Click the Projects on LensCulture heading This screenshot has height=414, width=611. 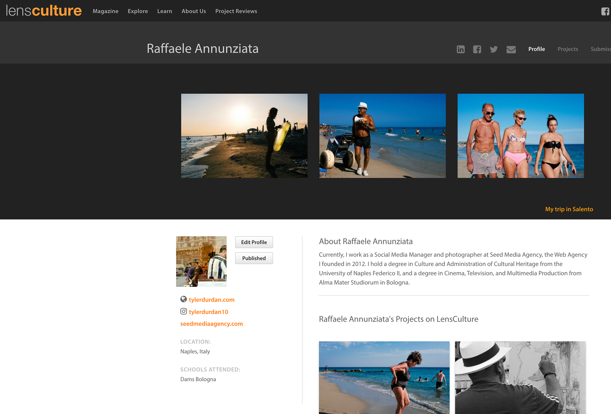coord(398,319)
